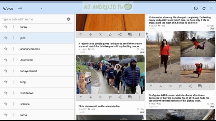The width and height of the screenshot is (216, 121).
Task: Open options menu for announcements subreddit
Action: tap(13, 49)
